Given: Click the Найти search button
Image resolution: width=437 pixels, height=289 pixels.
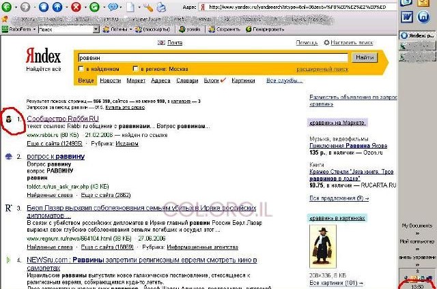Looking at the screenshot, I should point(365,57).
